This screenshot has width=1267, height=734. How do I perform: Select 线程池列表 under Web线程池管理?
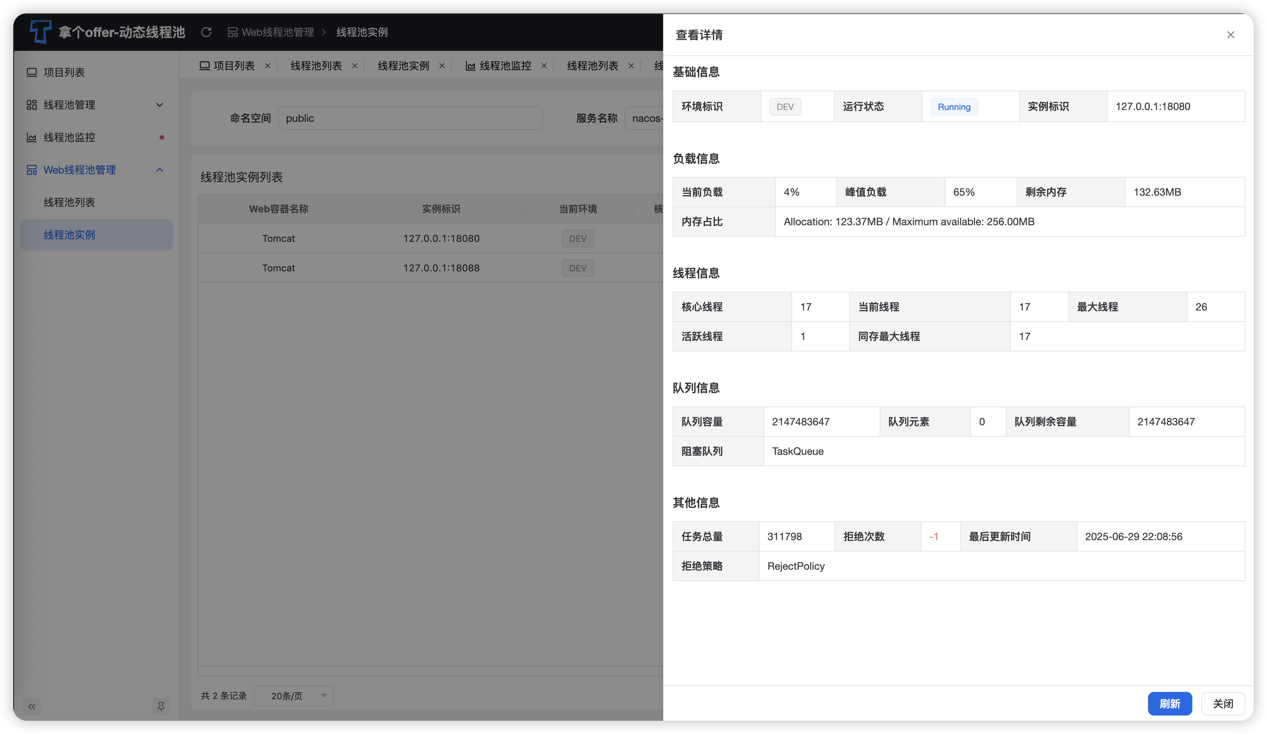coord(69,202)
